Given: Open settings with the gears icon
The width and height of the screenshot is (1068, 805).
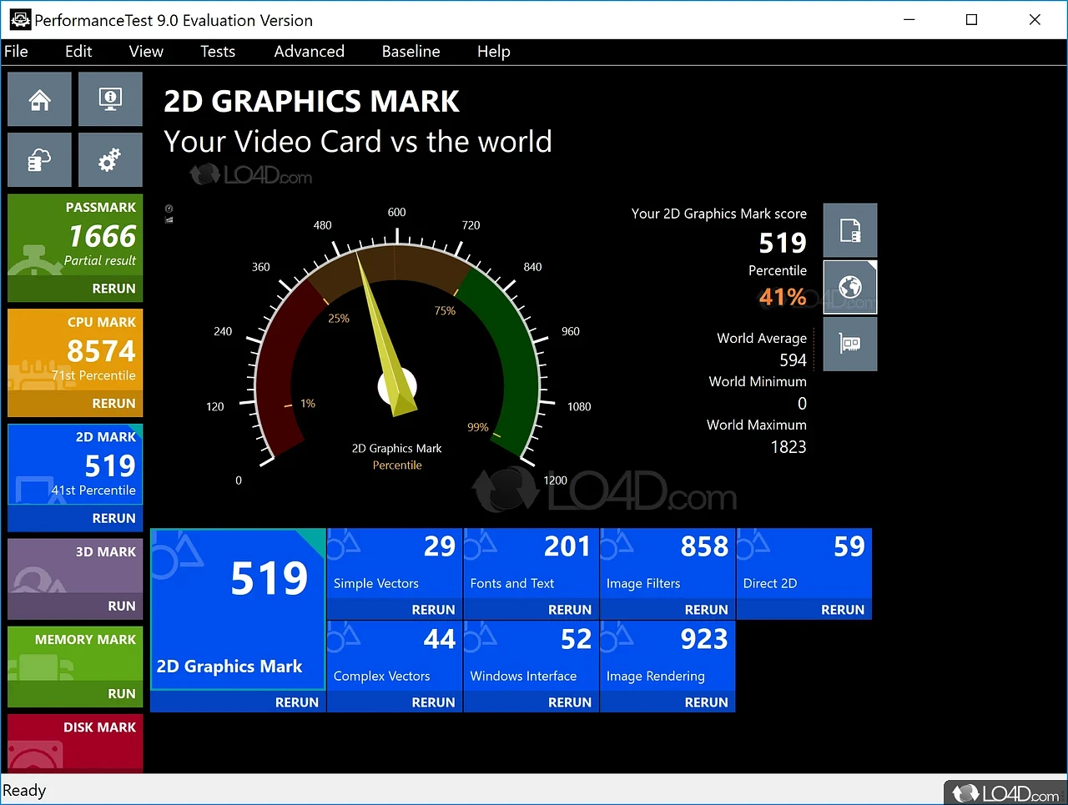Looking at the screenshot, I should coord(110,159).
